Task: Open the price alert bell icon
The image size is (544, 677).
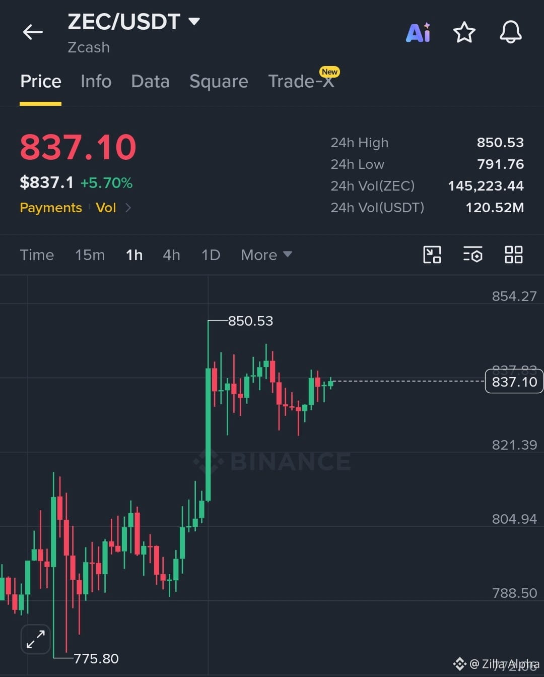Action: pyautogui.click(x=510, y=32)
